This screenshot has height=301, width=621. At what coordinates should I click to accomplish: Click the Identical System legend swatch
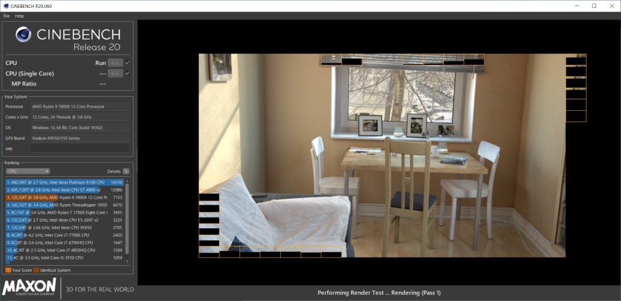pos(36,270)
